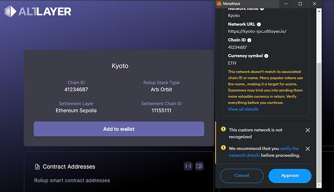Click 'Rollup smart contract addresses' text

pyautogui.click(x=72, y=181)
